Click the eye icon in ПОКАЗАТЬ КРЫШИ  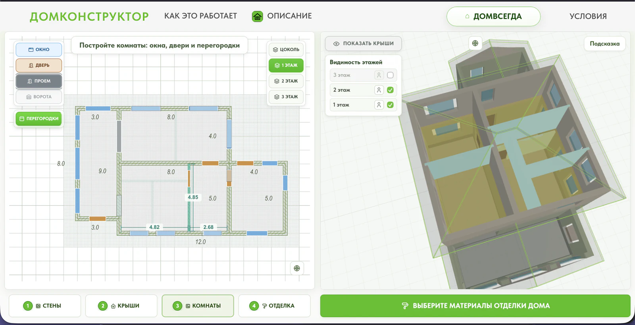[x=336, y=44]
